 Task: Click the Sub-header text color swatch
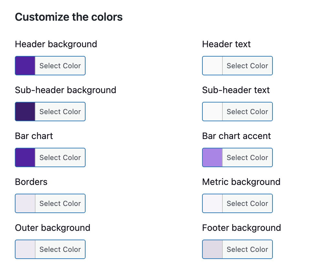[x=212, y=112]
